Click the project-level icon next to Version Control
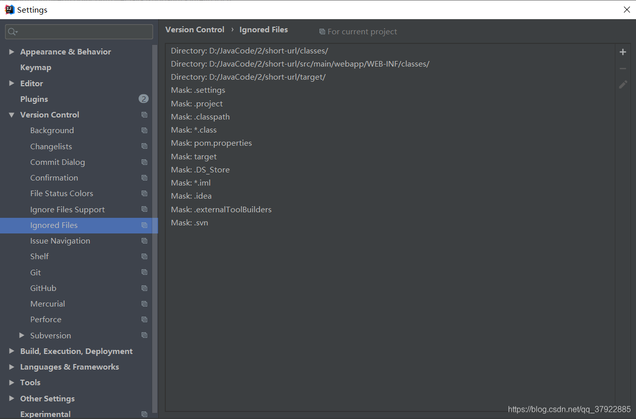This screenshot has height=419, width=636. 145,115
